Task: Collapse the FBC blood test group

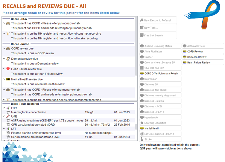Action: pos(4,108)
